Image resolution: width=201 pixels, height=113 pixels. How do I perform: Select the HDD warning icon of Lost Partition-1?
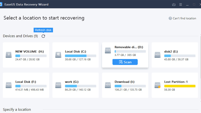158,85
